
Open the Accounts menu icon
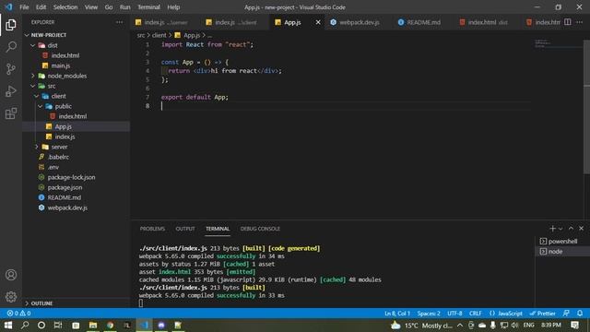point(11,275)
